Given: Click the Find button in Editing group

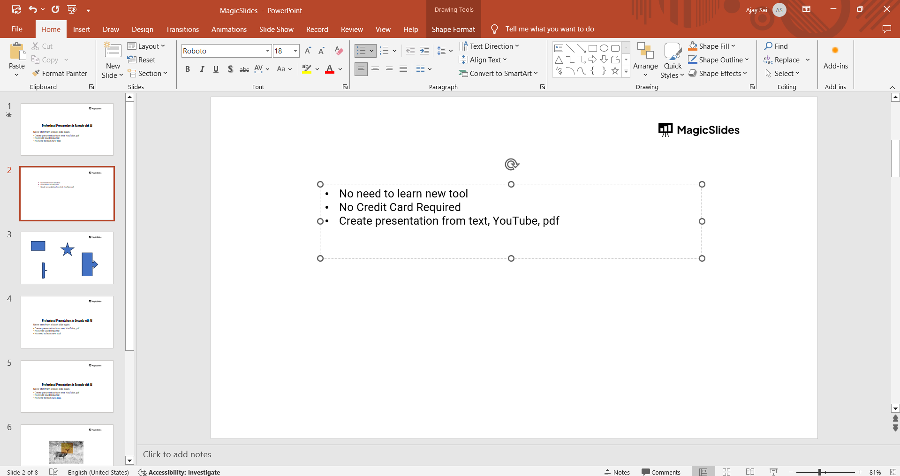Looking at the screenshot, I should click(x=776, y=46).
